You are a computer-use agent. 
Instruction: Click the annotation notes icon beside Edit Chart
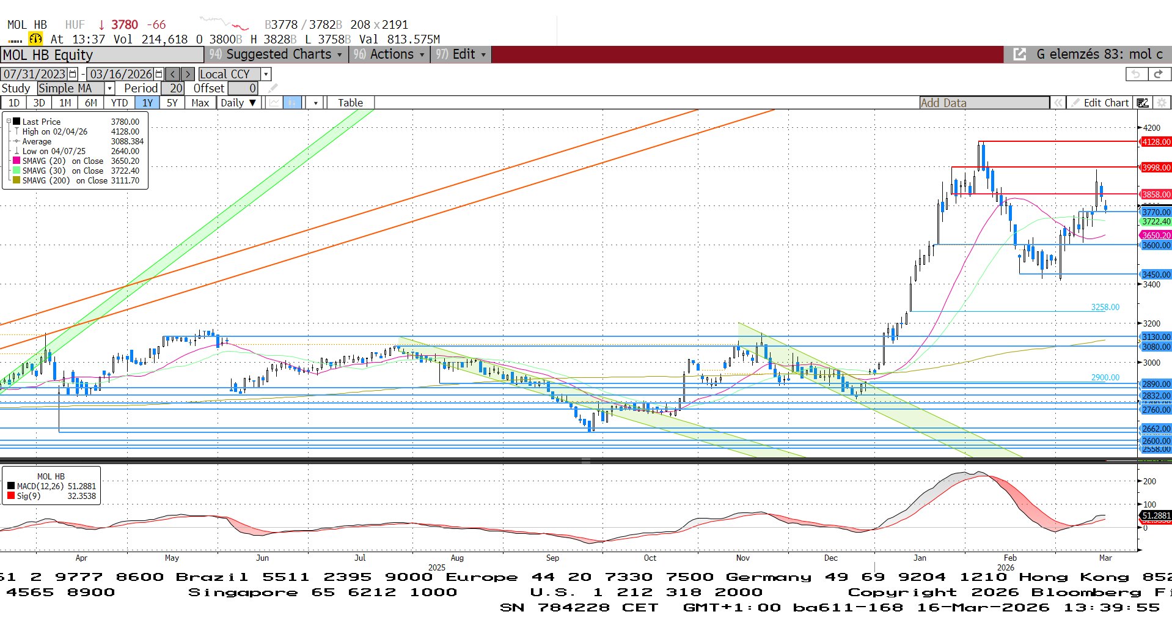click(x=1143, y=103)
